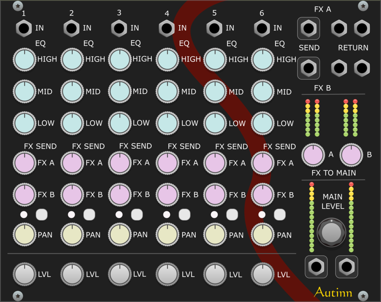Click the channel 3 LVL knob
This screenshot has height=302, width=381.
pyautogui.click(x=120, y=274)
